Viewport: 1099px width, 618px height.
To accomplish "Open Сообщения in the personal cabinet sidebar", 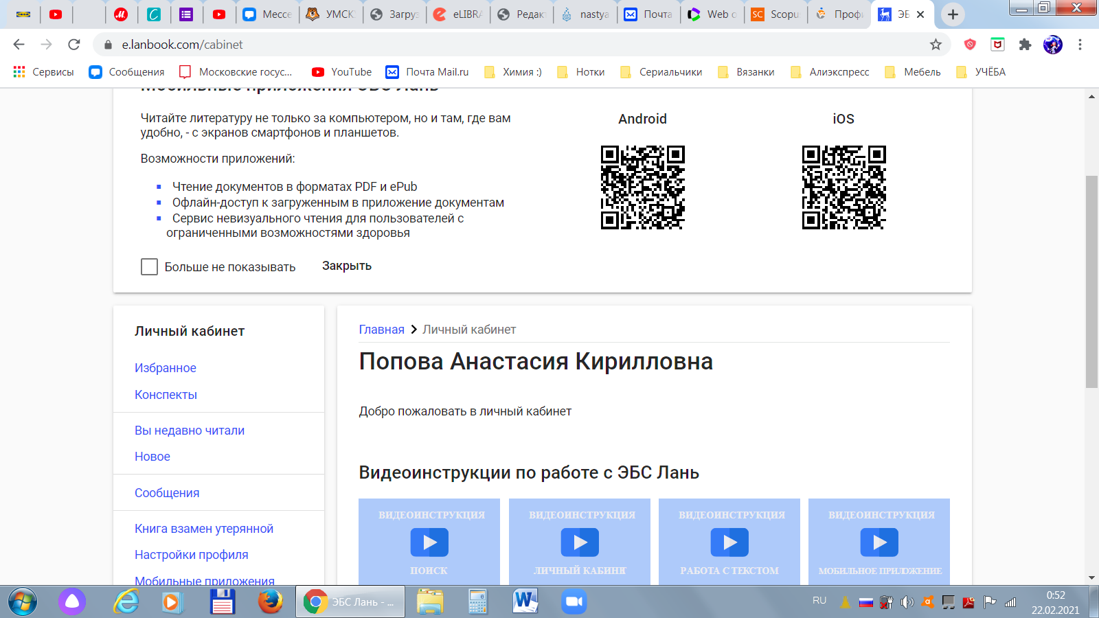I will coord(167,493).
